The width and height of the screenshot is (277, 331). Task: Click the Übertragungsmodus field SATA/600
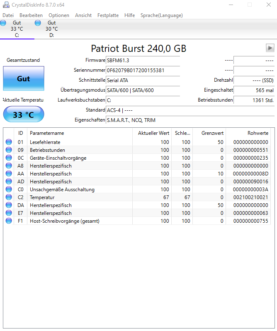tap(143, 90)
